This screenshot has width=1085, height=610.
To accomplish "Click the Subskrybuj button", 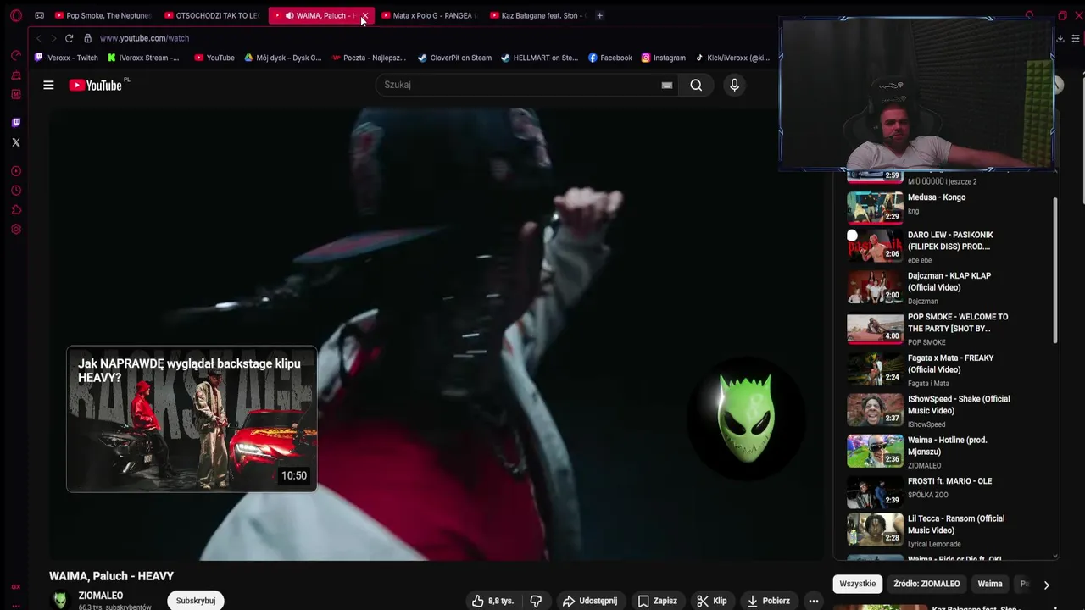I will (196, 601).
